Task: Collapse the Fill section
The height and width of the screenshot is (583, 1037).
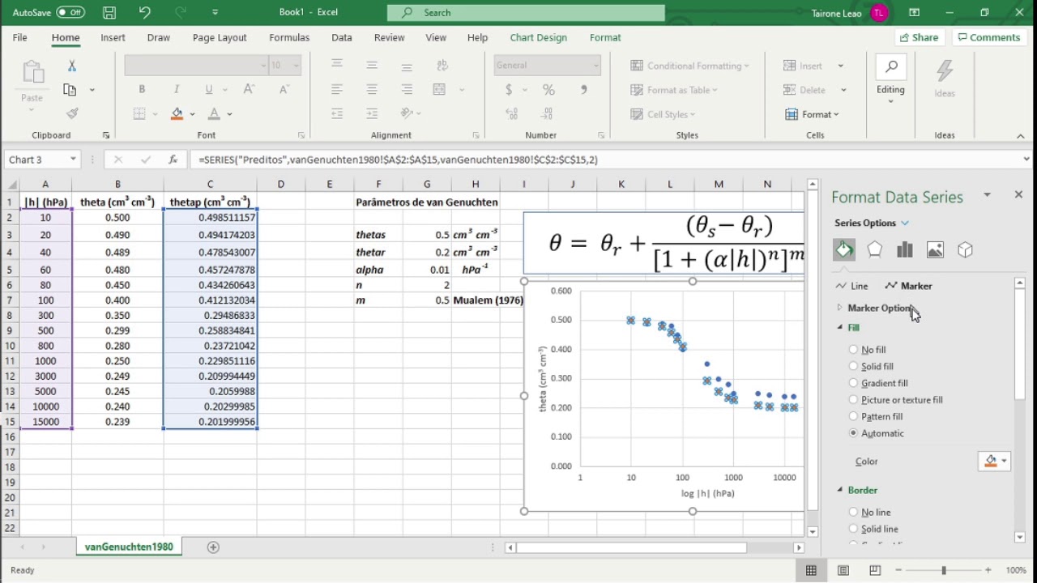Action: [839, 327]
